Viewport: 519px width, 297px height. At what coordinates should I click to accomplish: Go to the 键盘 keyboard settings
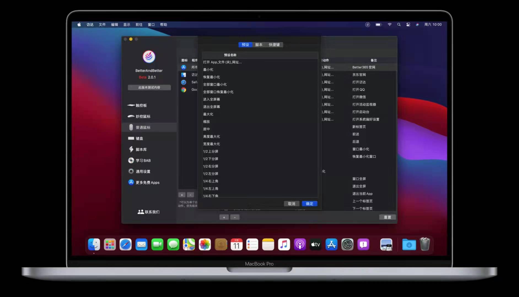coord(149,138)
